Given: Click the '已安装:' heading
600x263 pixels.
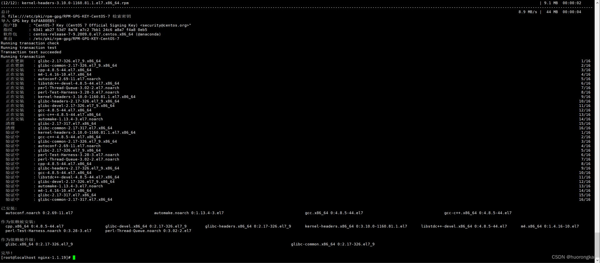Looking at the screenshot, I should click(x=9, y=208).
